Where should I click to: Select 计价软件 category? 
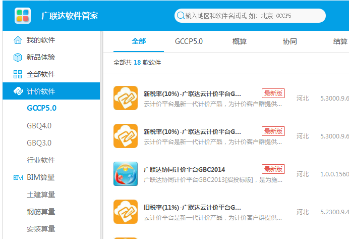(x=51, y=91)
